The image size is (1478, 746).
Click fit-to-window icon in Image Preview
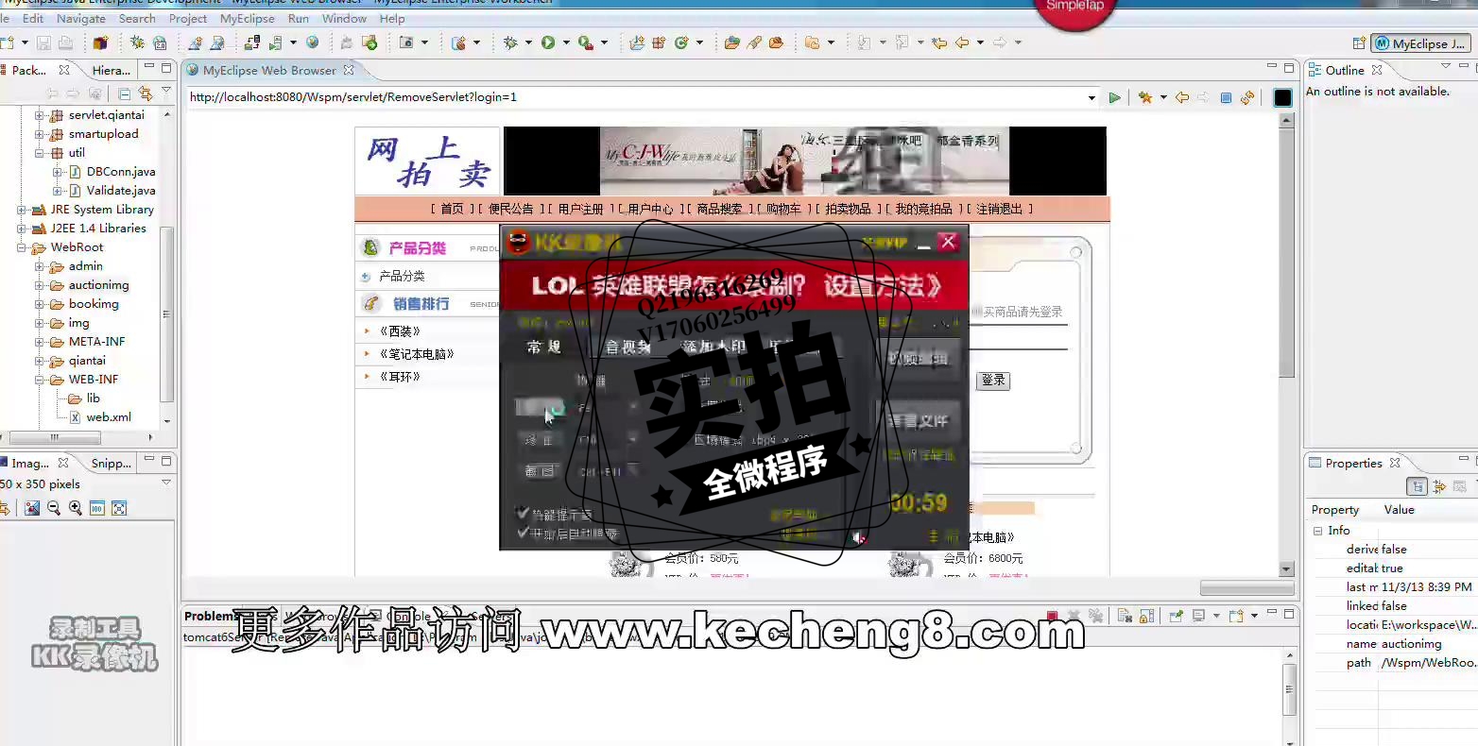coord(119,508)
